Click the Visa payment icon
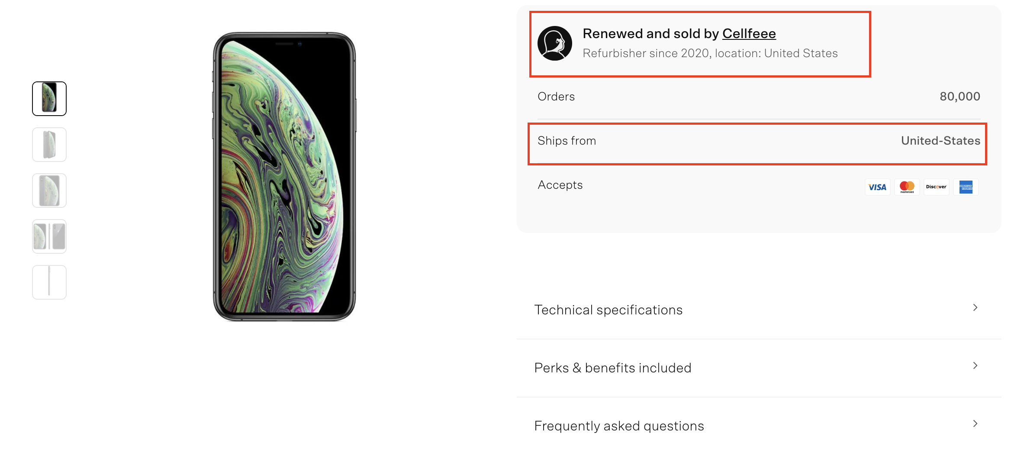 coord(877,187)
